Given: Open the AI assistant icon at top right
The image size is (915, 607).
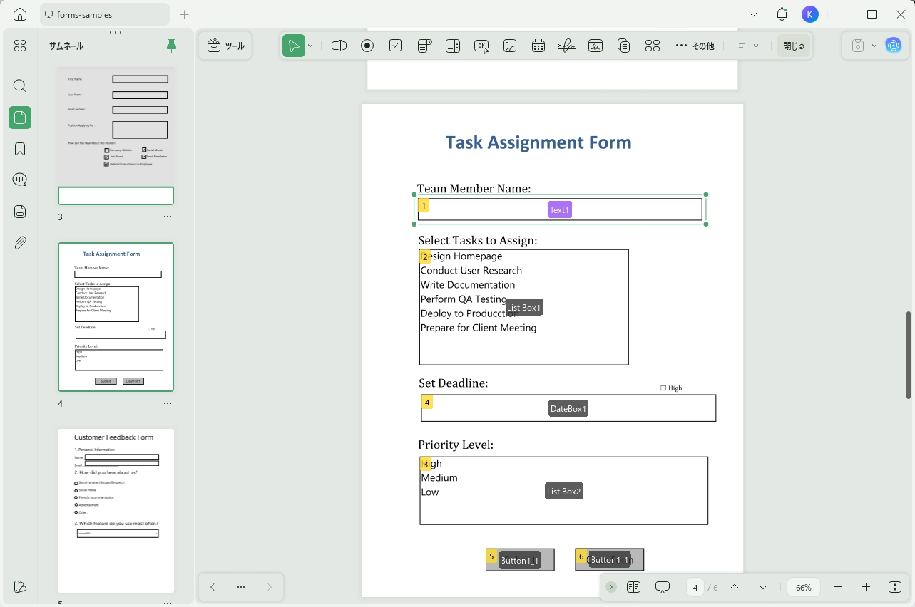Looking at the screenshot, I should (894, 46).
